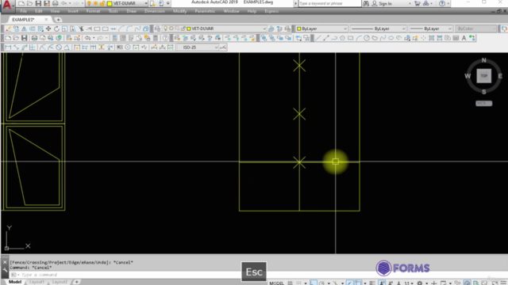
Task: Select the Trim tool icon
Action: click(81, 28)
